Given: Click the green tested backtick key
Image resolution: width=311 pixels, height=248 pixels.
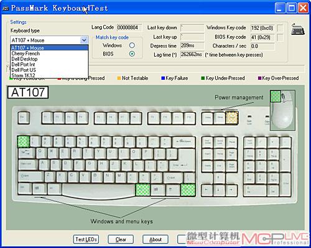Looking at the screenshot, I should (x=24, y=141).
